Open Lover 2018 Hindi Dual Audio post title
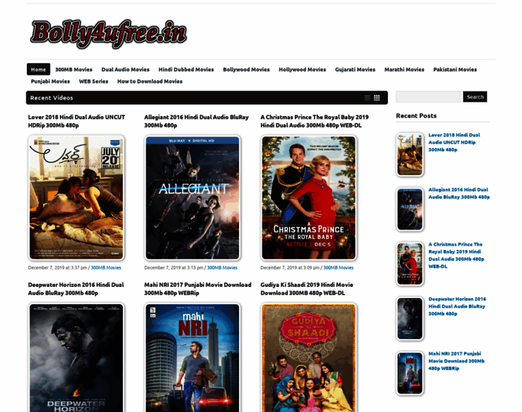This screenshot has width=522, height=412. [x=76, y=121]
